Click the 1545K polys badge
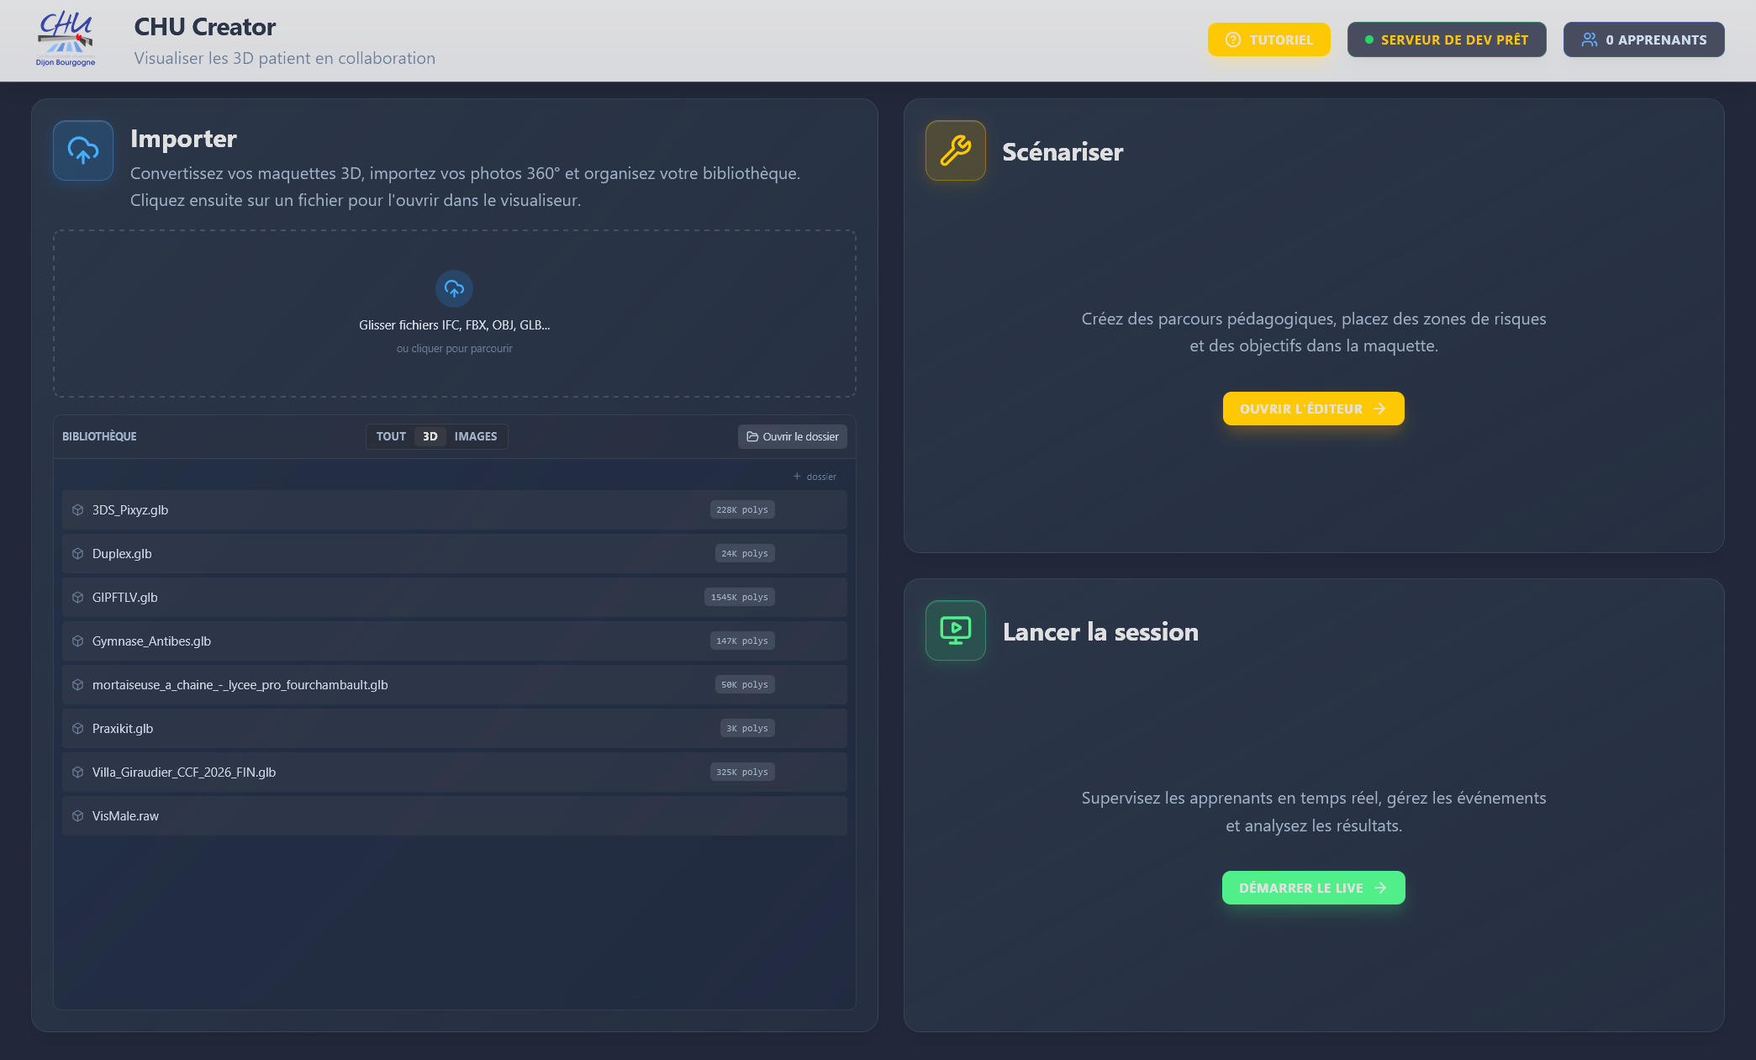Image resolution: width=1756 pixels, height=1060 pixels. click(x=740, y=598)
